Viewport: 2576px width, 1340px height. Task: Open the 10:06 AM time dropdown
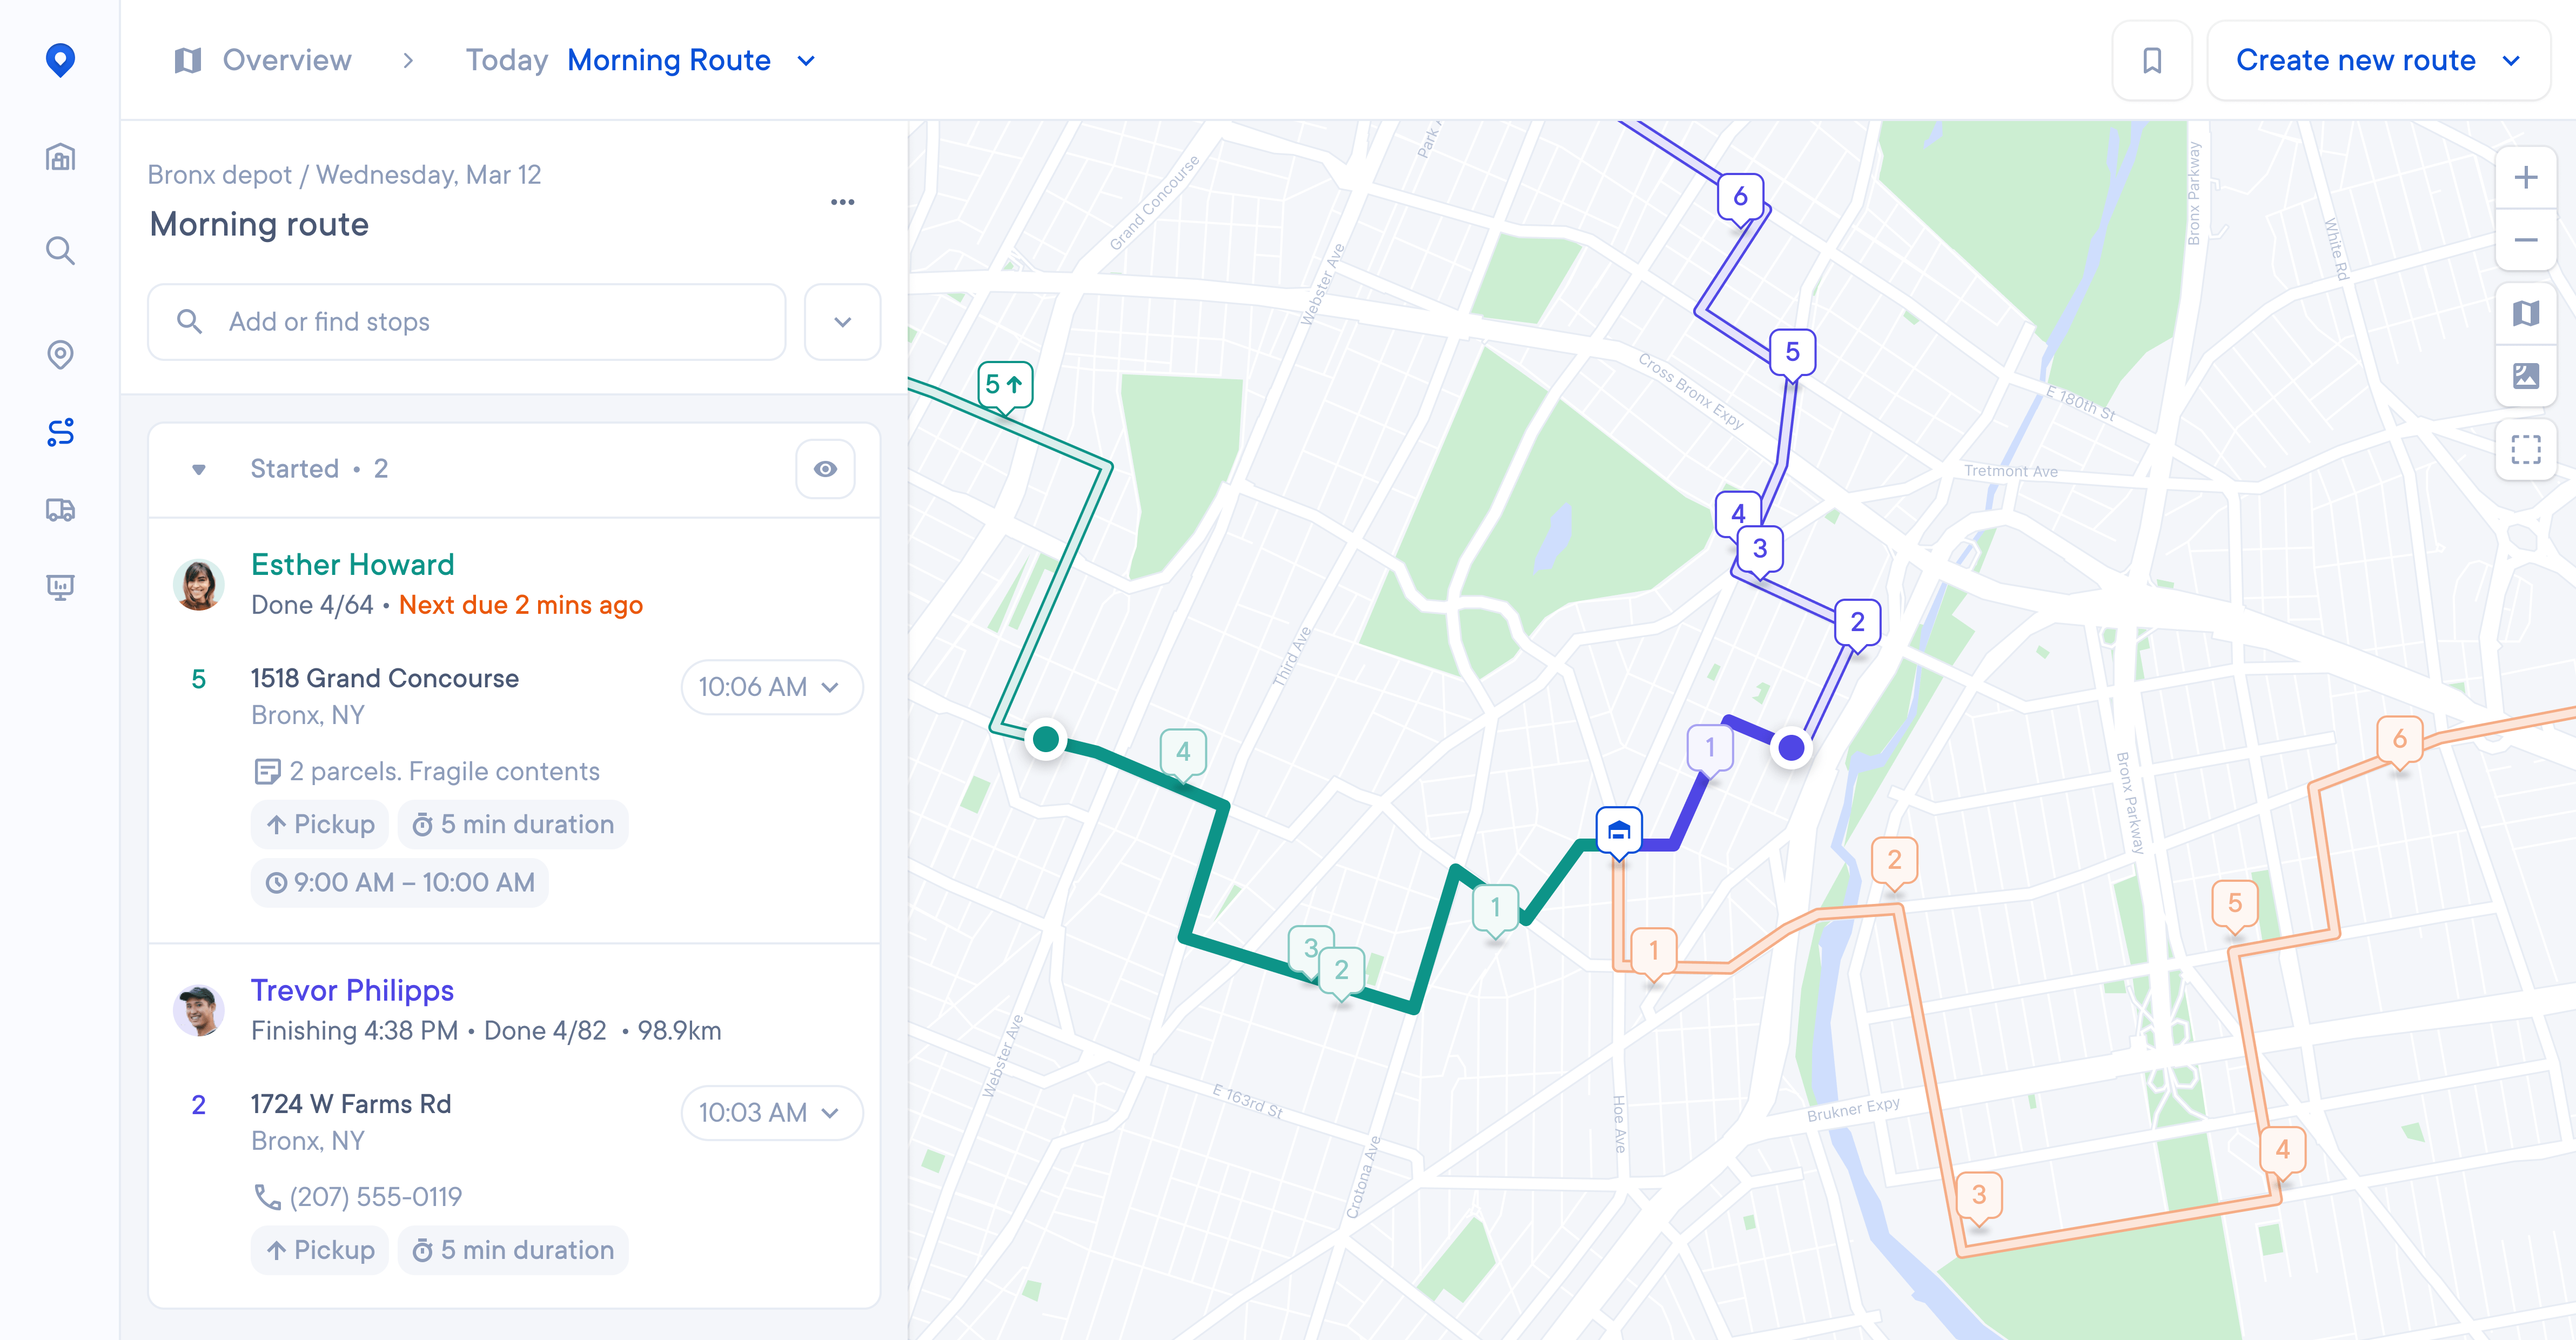pyautogui.click(x=771, y=687)
